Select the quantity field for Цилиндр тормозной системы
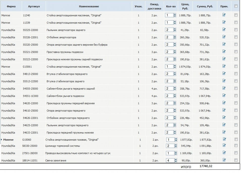The height and width of the screenshot is (173, 242). (169, 146)
